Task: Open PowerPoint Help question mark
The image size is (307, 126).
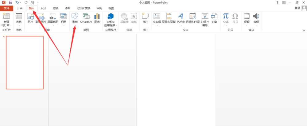Action: [277, 2]
